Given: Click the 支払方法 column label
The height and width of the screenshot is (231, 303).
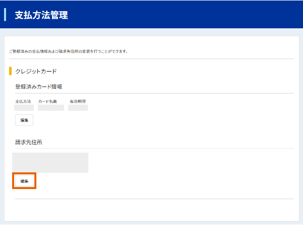Looking at the screenshot, I should pos(23,102).
